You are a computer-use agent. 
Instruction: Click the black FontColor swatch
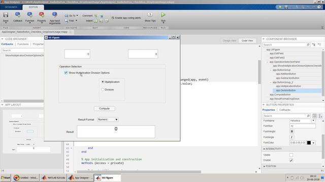(309, 143)
